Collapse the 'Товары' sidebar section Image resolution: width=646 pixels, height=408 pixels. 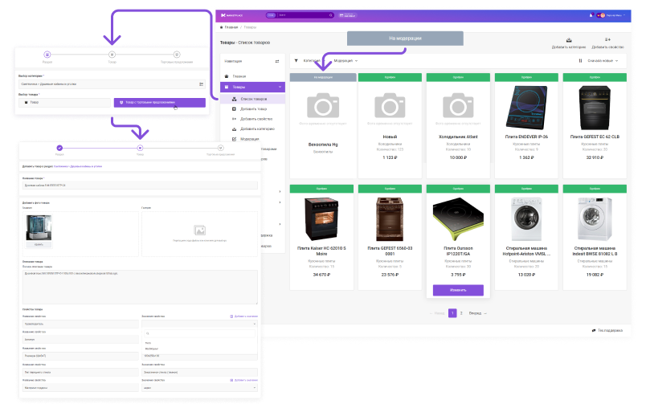tap(279, 87)
